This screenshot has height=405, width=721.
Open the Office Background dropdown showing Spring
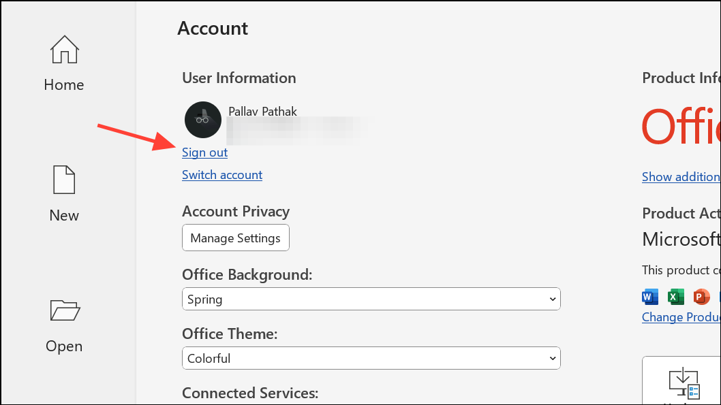371,299
